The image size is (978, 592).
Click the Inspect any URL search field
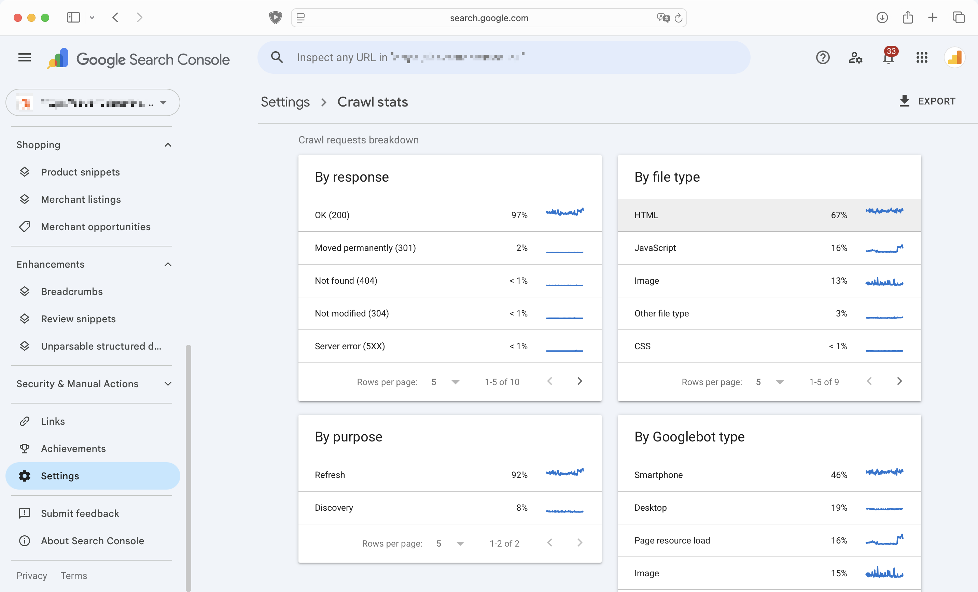(x=504, y=58)
